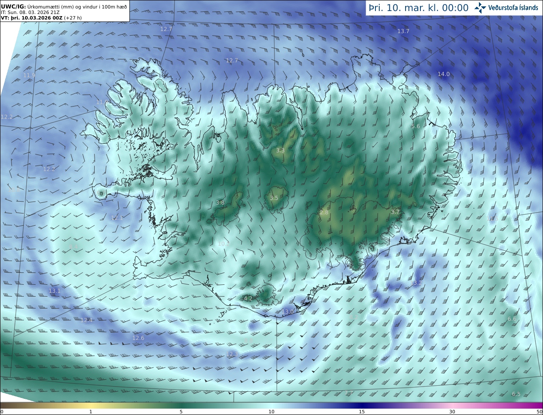Click the 15 tick on the color scale

click(362, 412)
